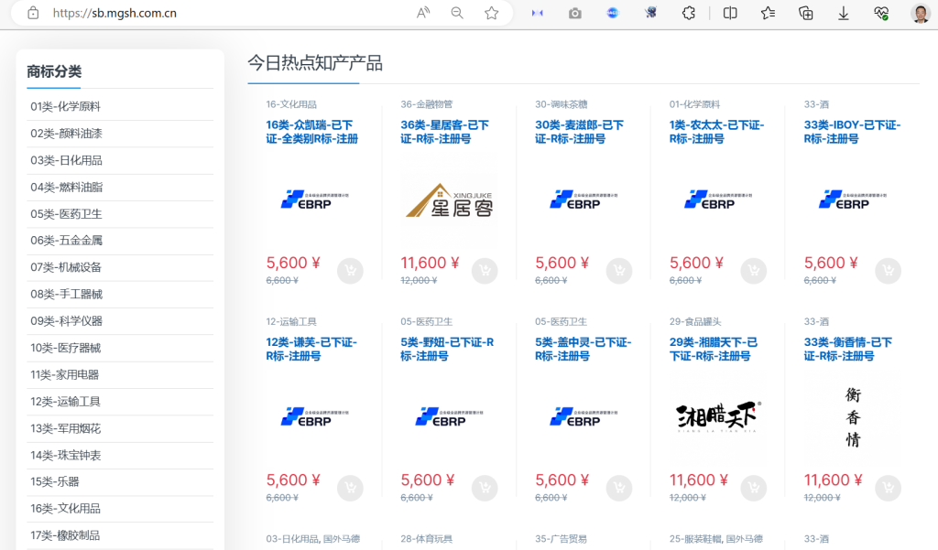Add 1类-农太太 product to cart

[x=754, y=271]
